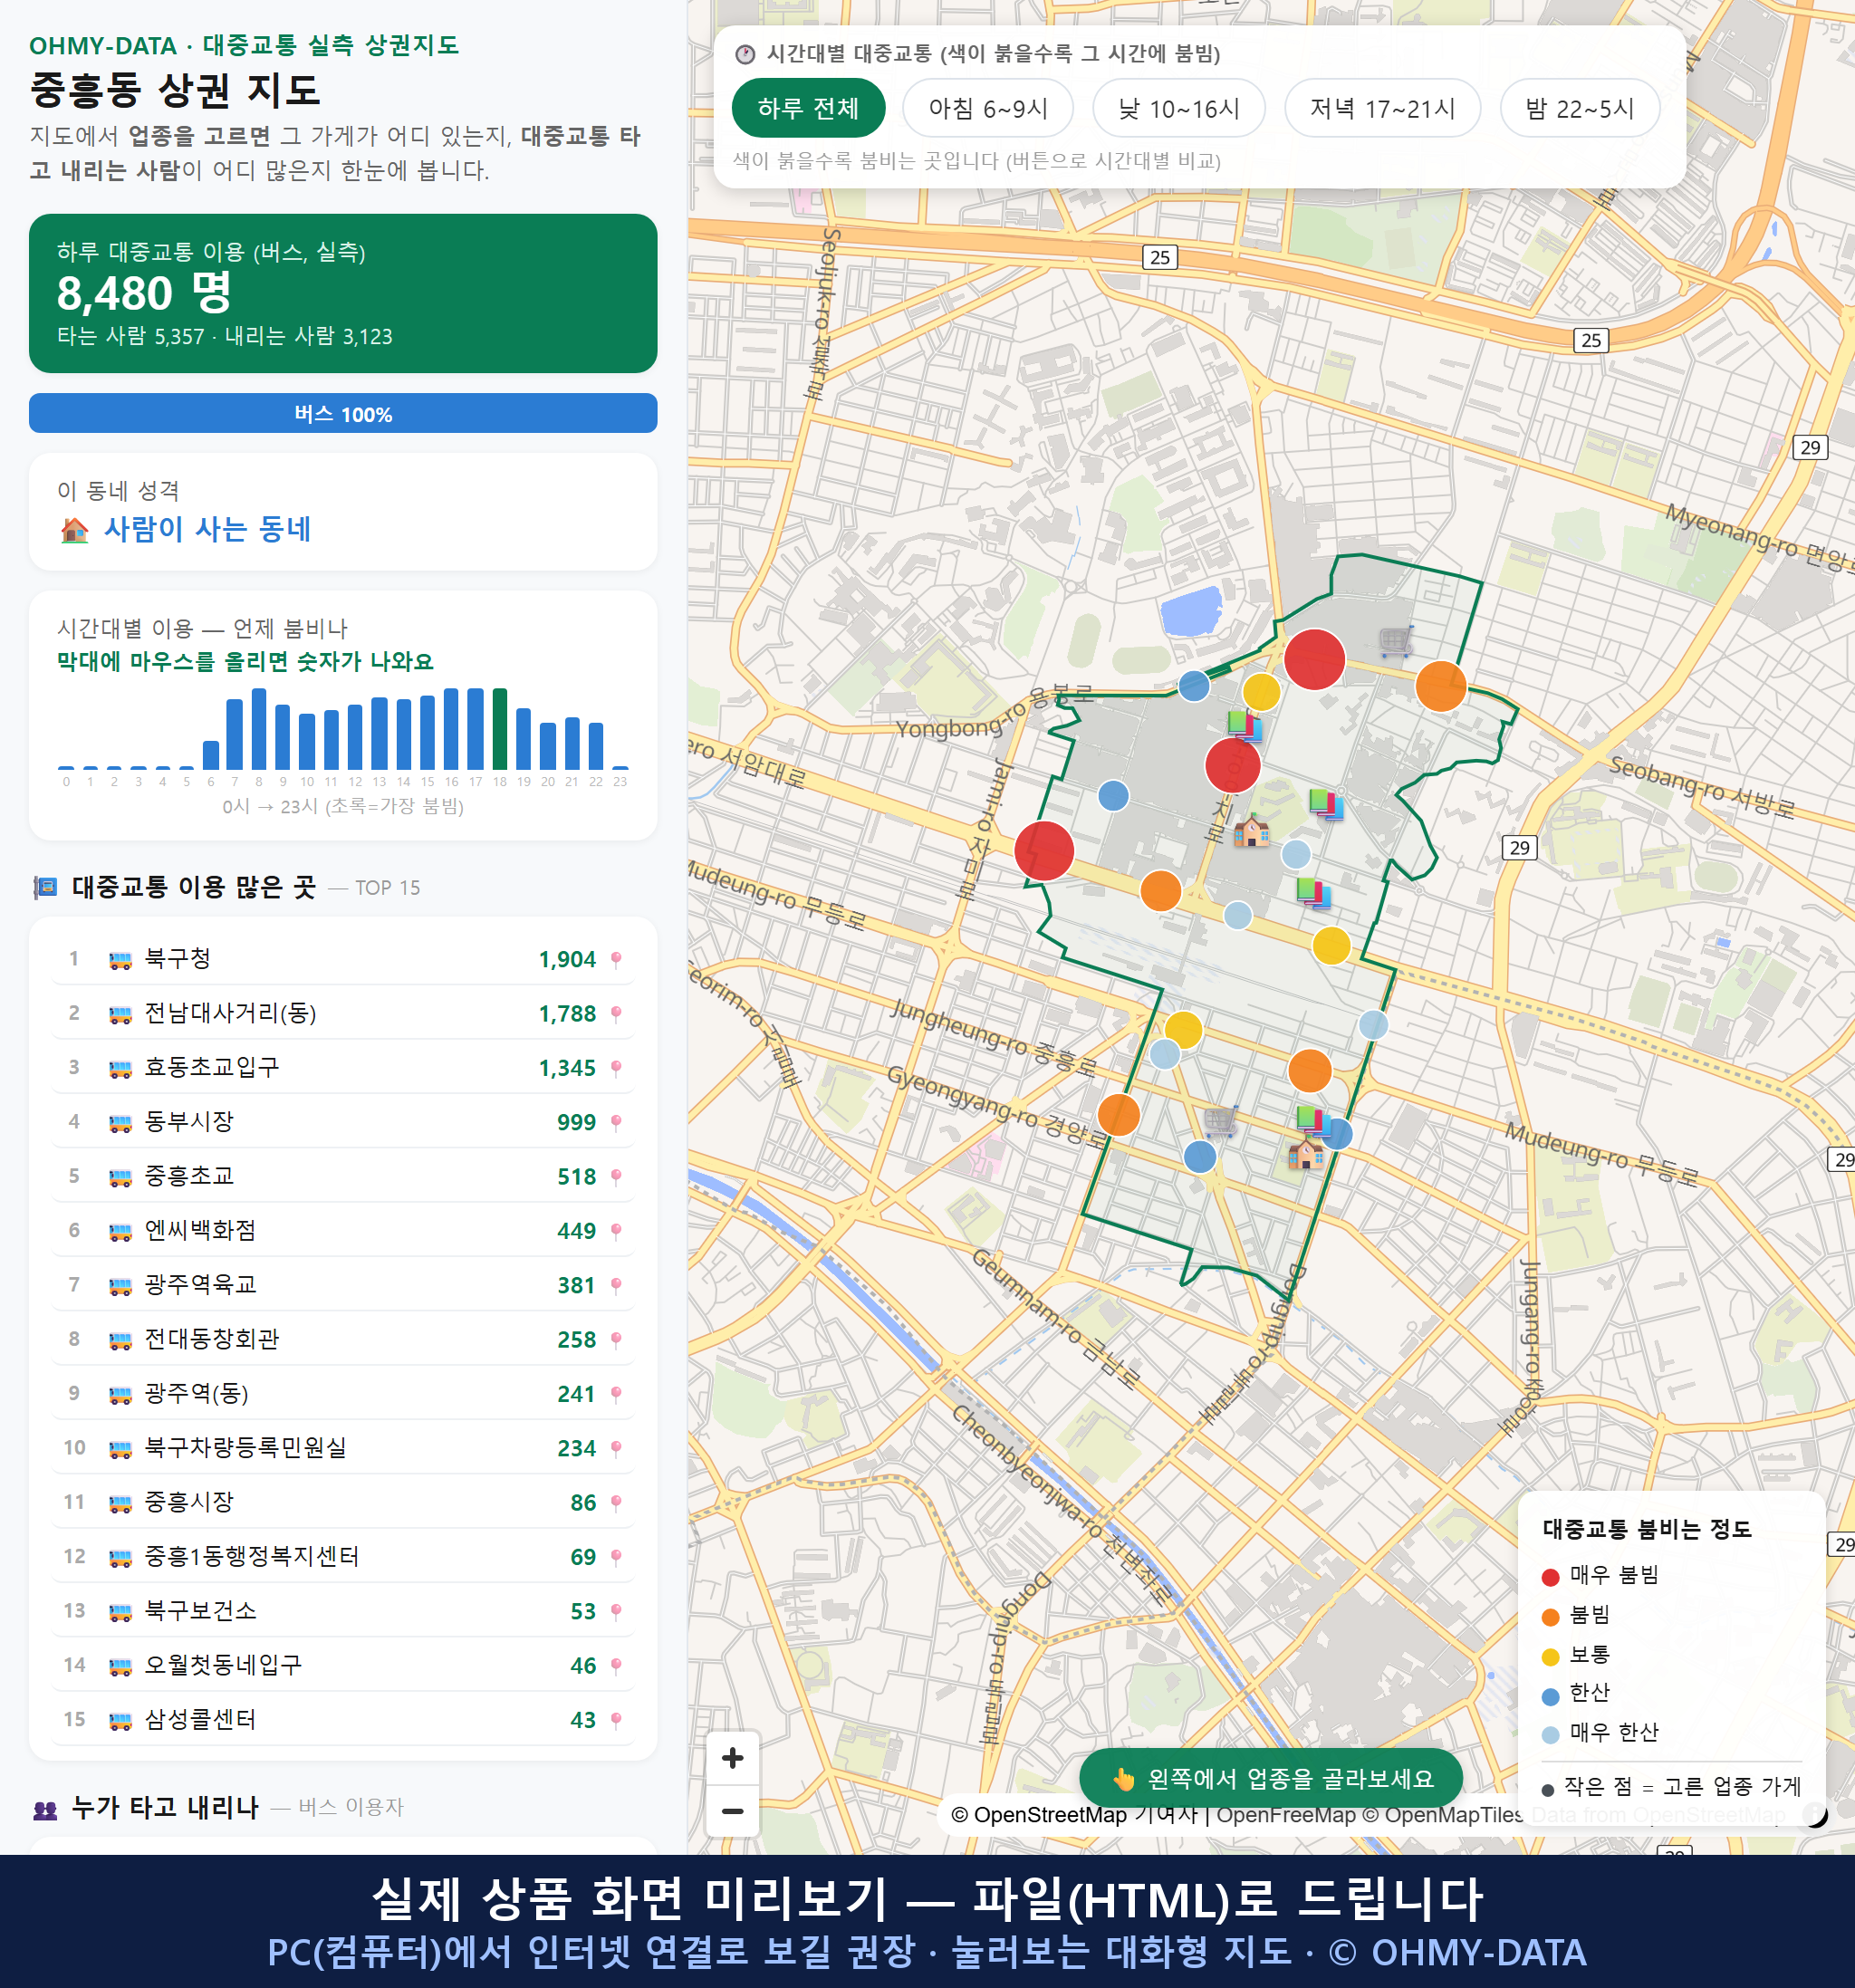The height and width of the screenshot is (1988, 1855).
Task: Click the bus icon in the 북구보건소 row
Action: click(x=120, y=1611)
